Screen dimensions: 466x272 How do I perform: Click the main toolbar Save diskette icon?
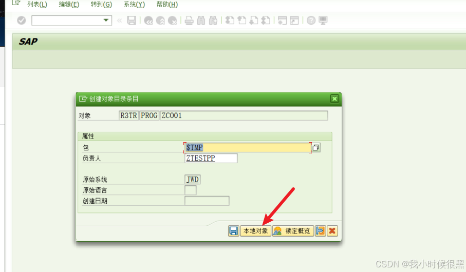tap(132, 20)
